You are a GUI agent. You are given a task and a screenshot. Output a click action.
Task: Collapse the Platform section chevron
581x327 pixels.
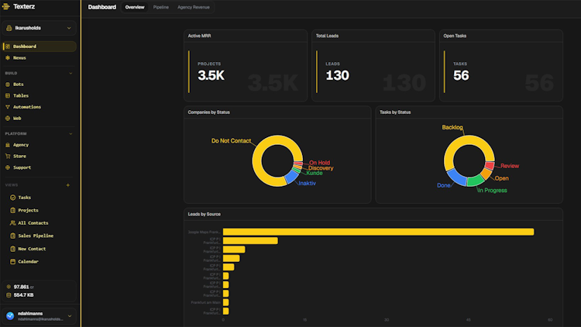click(x=70, y=134)
